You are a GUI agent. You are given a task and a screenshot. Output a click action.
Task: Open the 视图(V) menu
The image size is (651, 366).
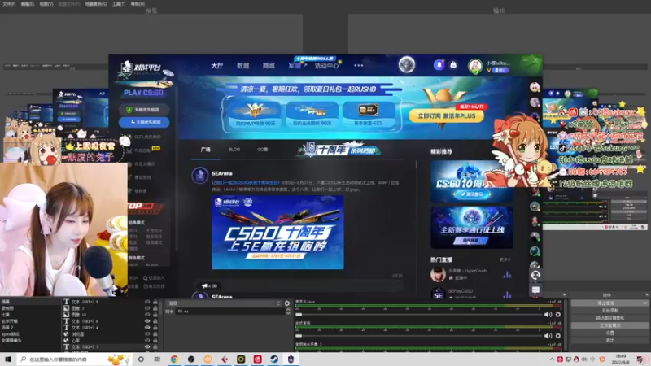[x=46, y=4]
